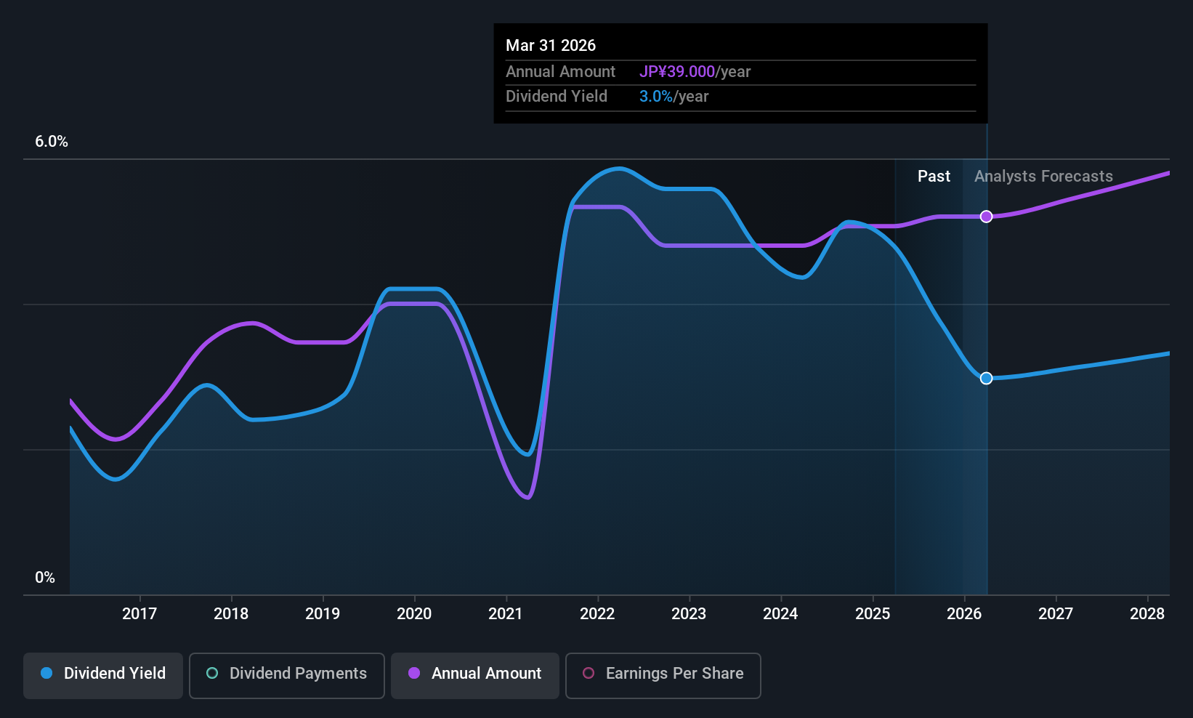Click the Past region label

934,176
